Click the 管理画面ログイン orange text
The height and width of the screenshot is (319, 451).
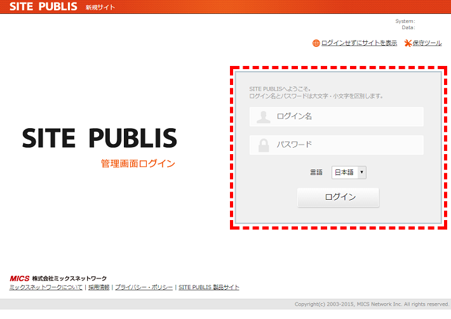point(138,164)
